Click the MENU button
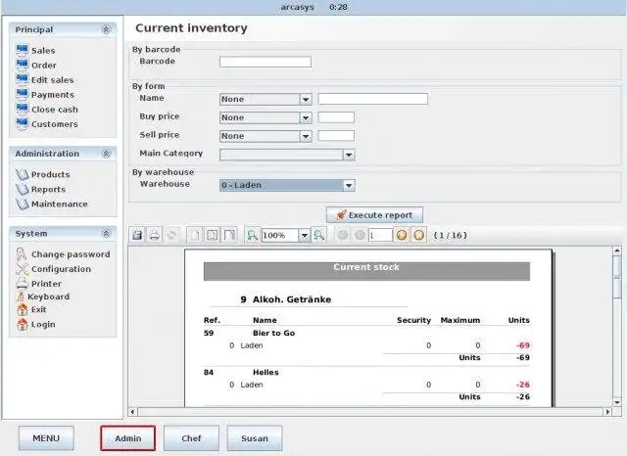The image size is (627, 456). 46,438
